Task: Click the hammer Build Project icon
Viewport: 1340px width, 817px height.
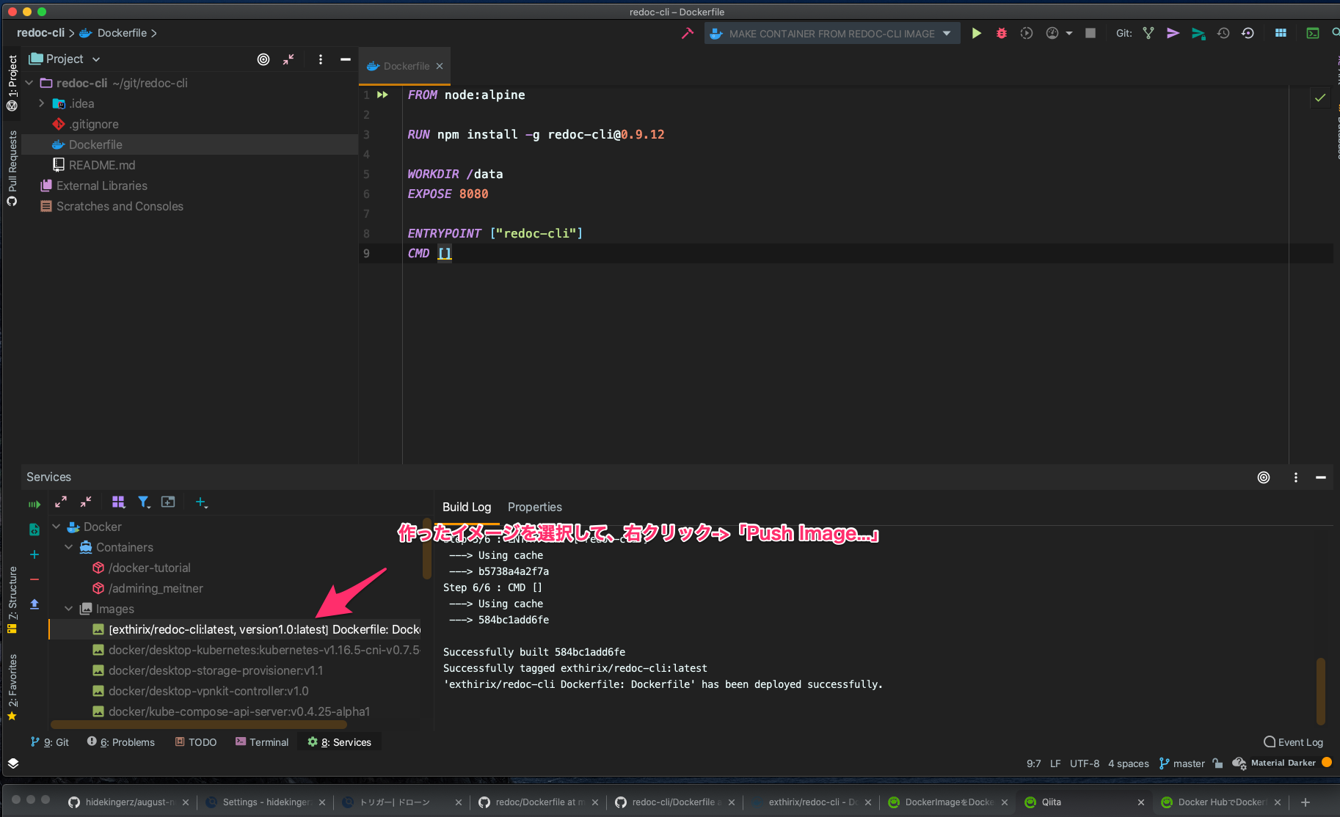Action: coord(687,33)
